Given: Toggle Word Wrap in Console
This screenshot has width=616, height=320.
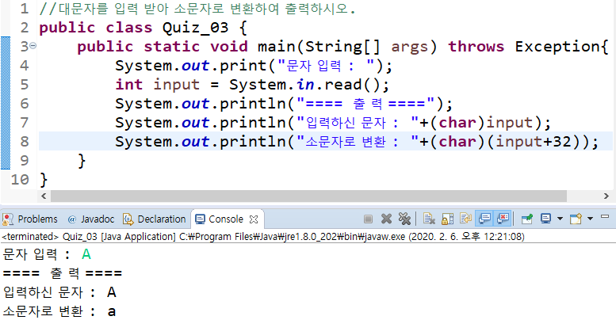Looking at the screenshot, I should click(466, 219).
